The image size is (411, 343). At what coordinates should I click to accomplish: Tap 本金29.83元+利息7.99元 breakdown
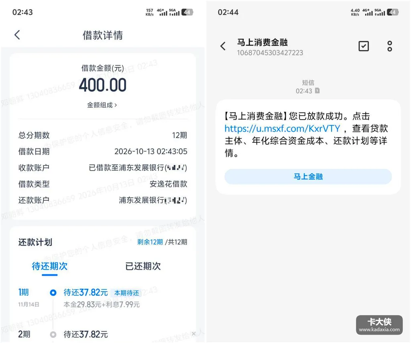(102, 305)
